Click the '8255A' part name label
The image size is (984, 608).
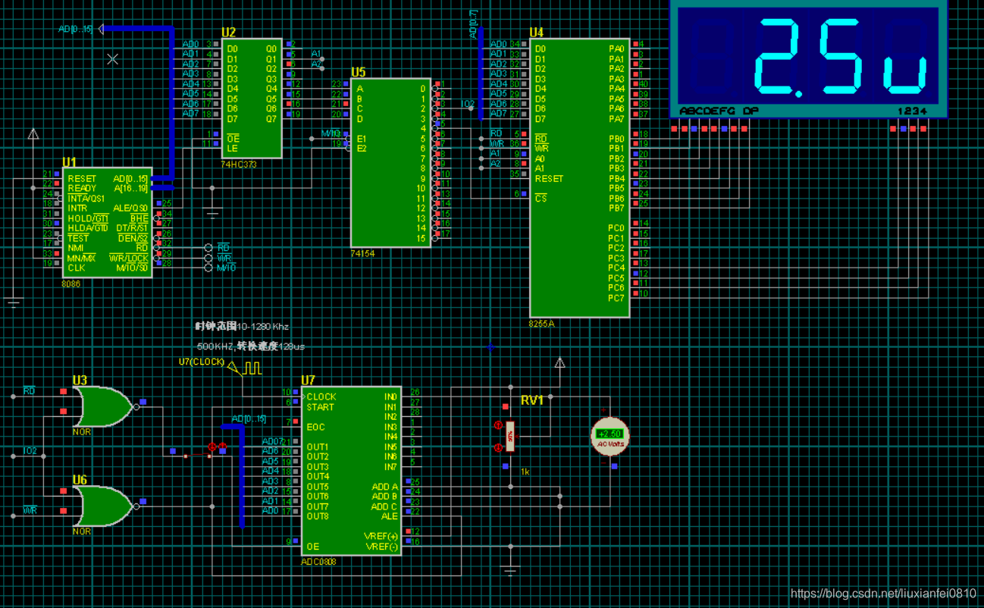(x=541, y=324)
